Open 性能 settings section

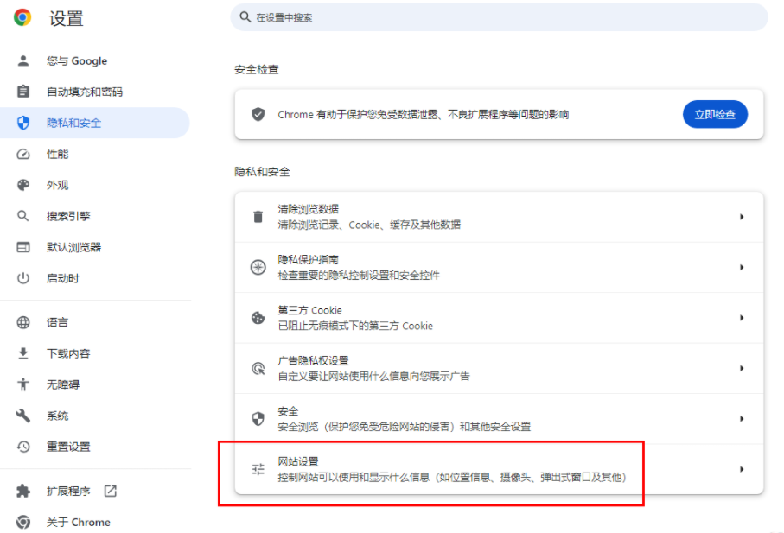click(x=95, y=154)
